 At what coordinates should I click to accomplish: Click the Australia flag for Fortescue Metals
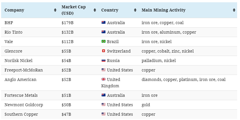click(103, 95)
